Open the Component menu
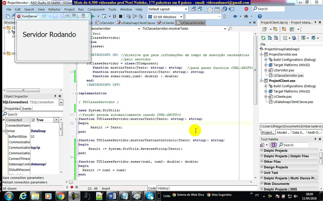323x201 pixels. pyautogui.click(x=96, y=9)
